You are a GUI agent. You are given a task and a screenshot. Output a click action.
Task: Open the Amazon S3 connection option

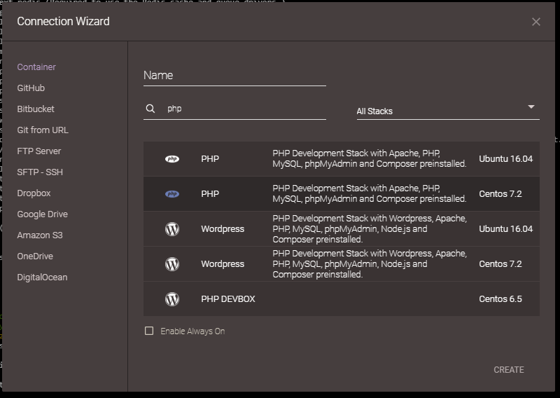click(40, 235)
